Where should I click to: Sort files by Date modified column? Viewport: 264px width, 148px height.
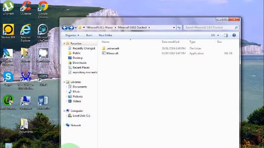[x=170, y=42]
